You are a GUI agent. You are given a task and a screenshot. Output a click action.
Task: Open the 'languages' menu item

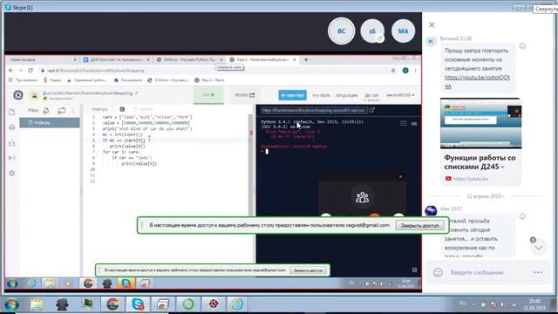pyautogui.click(x=347, y=95)
